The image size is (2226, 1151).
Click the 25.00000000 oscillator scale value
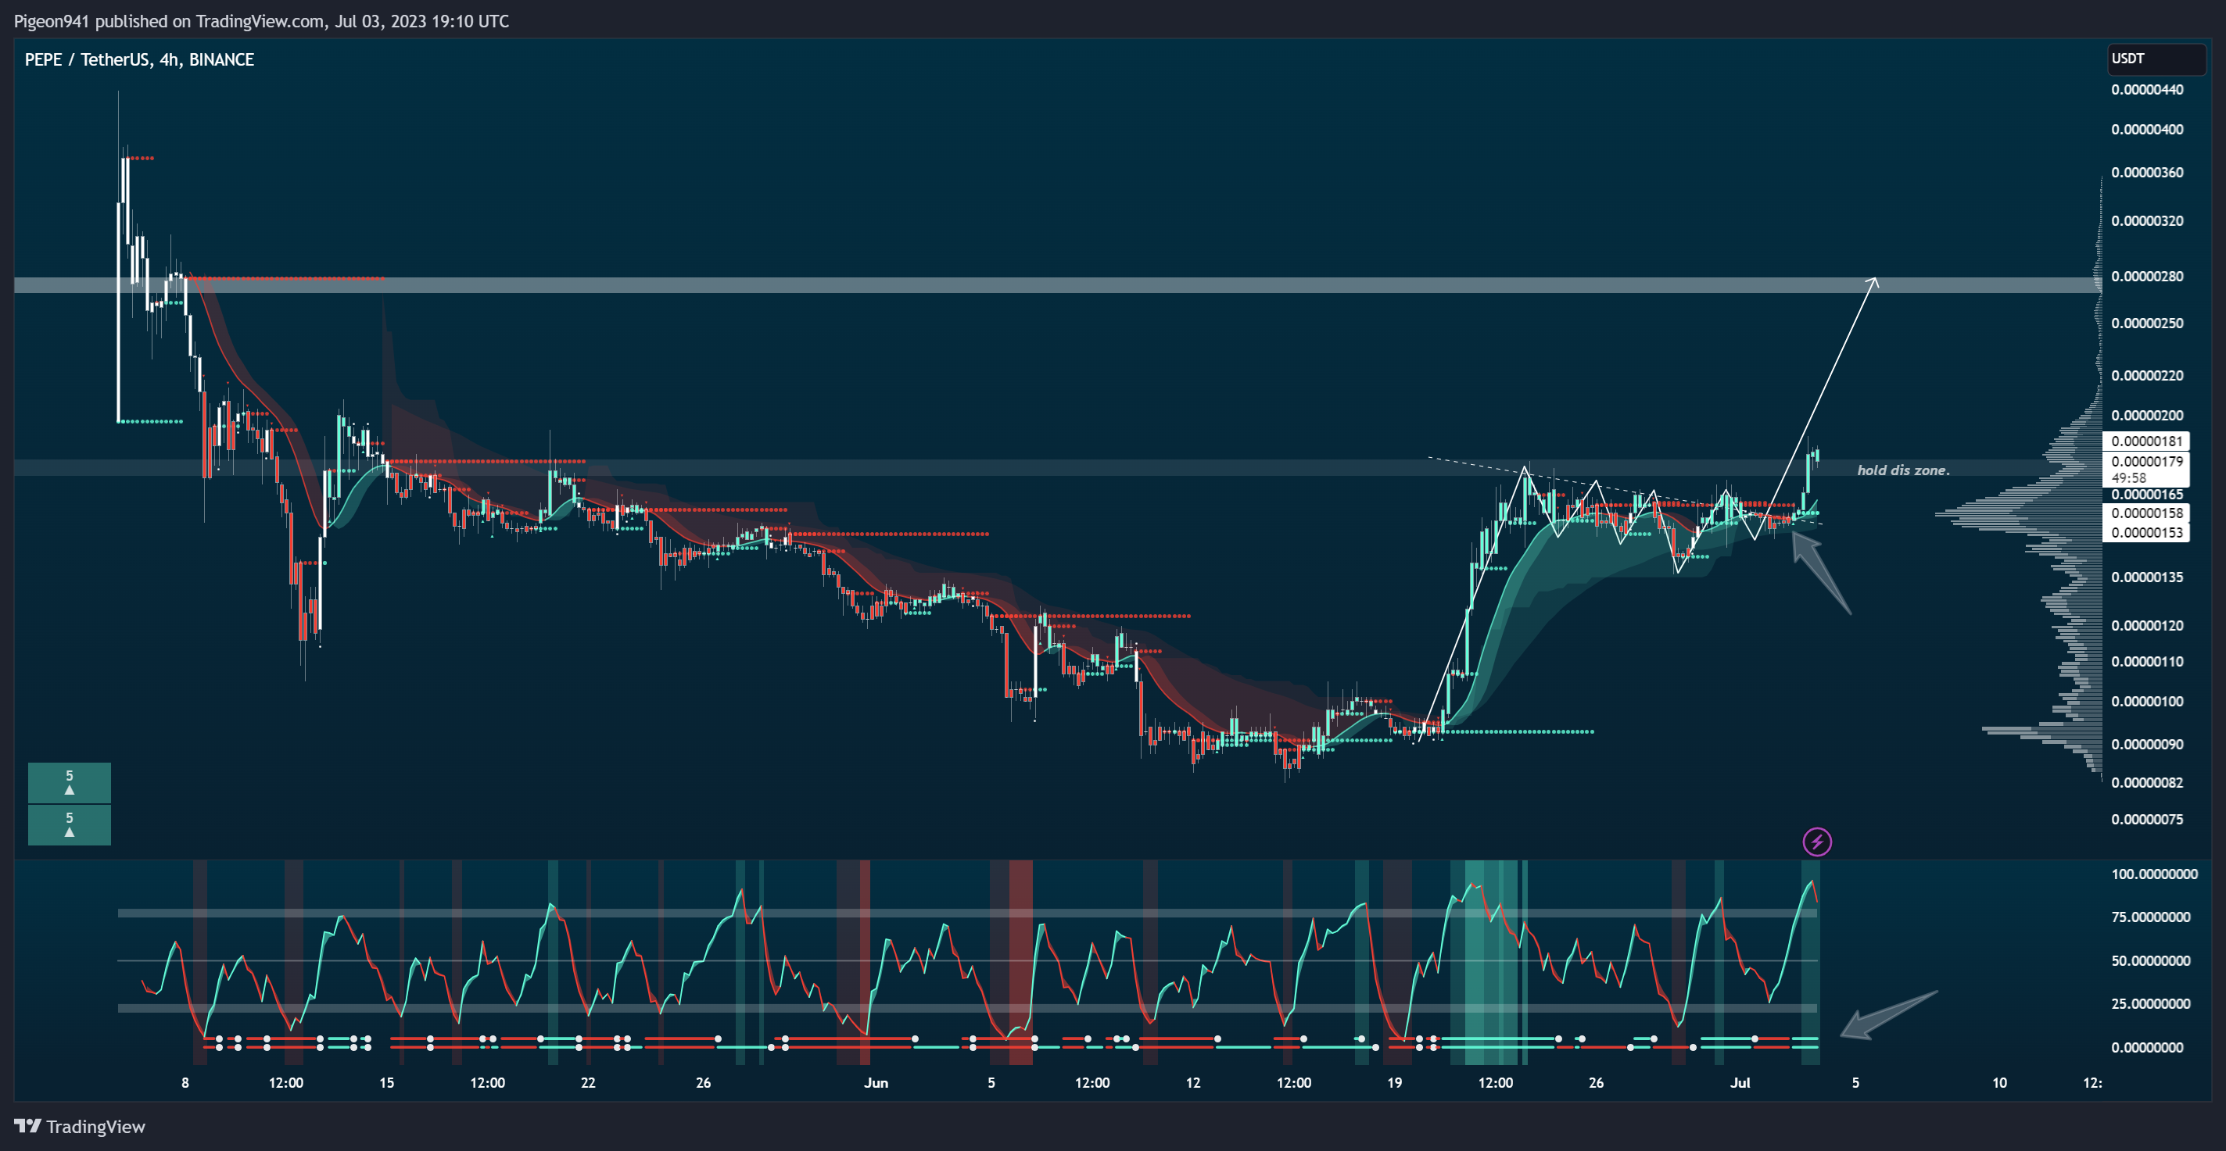2151,1004
